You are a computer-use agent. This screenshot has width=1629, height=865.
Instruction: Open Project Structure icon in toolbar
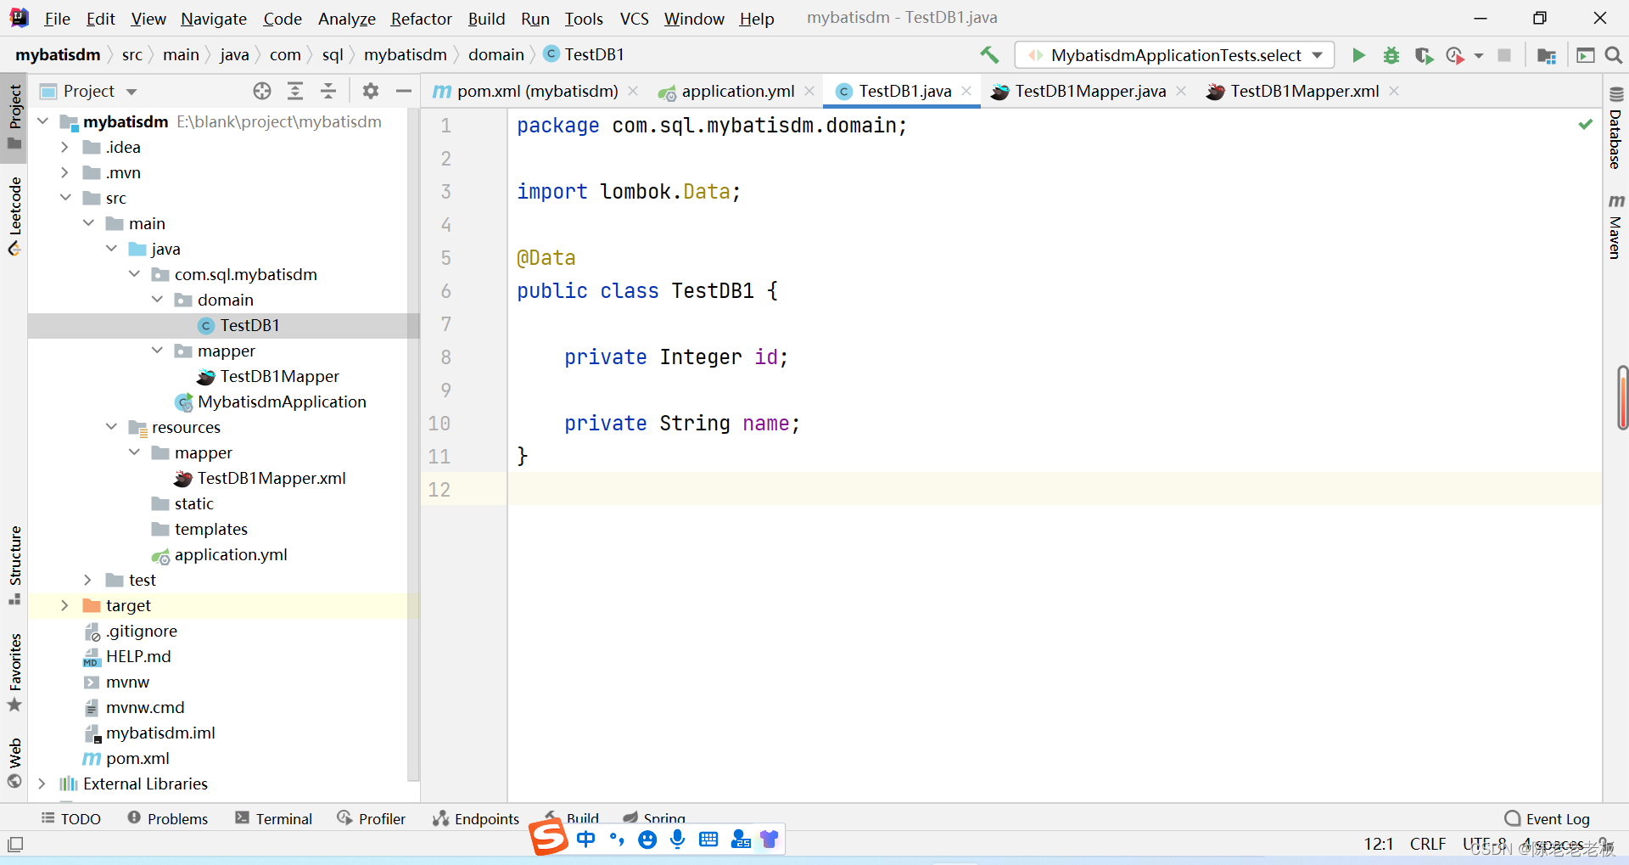click(1547, 55)
